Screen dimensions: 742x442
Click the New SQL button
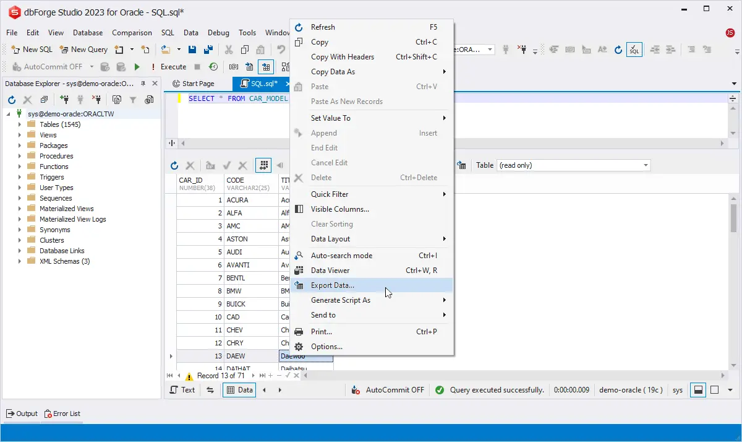pyautogui.click(x=32, y=50)
